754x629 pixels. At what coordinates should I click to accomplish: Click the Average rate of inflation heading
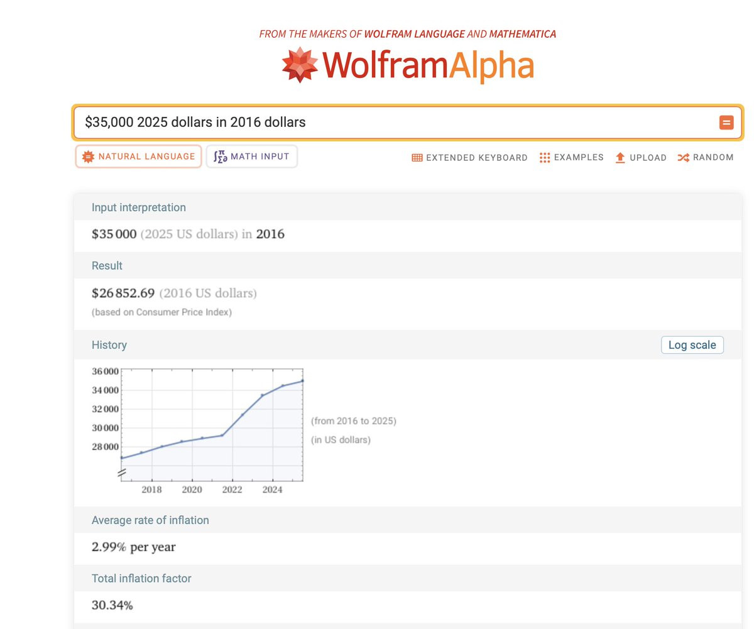150,520
